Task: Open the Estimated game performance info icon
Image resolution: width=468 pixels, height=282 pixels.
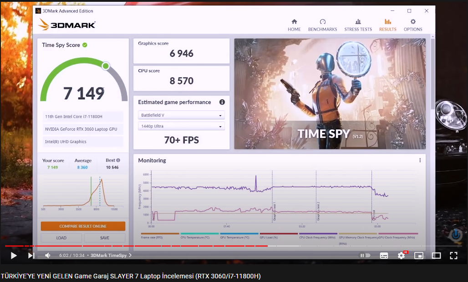Action: [222, 102]
